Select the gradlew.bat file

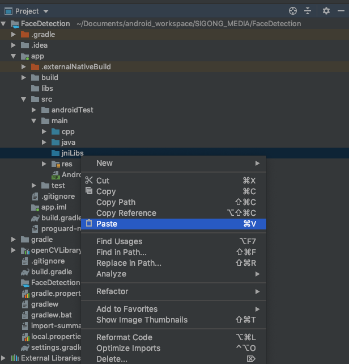pos(52,315)
